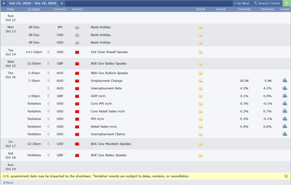This screenshot has height=185, width=291.
Task: Show graph for Core Retail Sales m/m
Action: [x=285, y=111]
